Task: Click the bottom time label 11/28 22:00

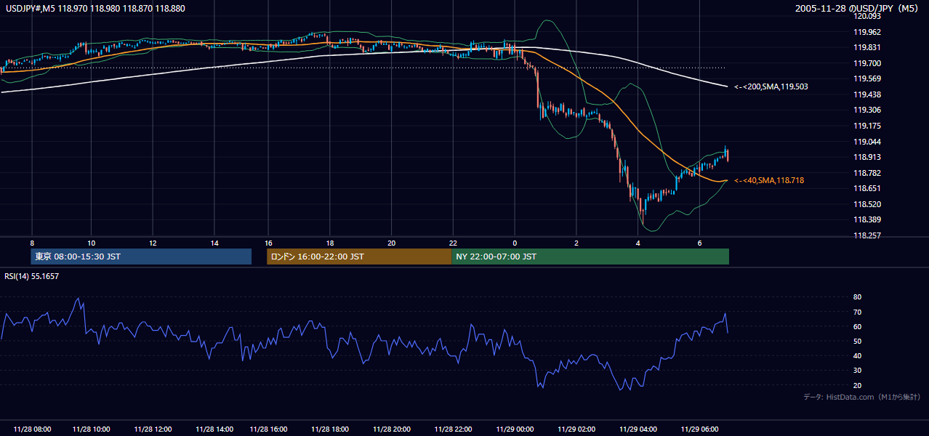Action: (453, 429)
